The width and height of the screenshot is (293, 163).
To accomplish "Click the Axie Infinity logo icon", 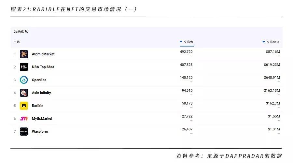I will [24, 93].
